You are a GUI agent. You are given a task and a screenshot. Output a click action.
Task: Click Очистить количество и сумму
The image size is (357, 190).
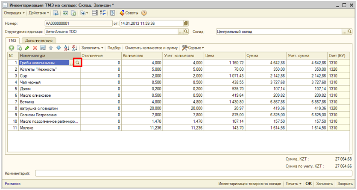pos(151,48)
